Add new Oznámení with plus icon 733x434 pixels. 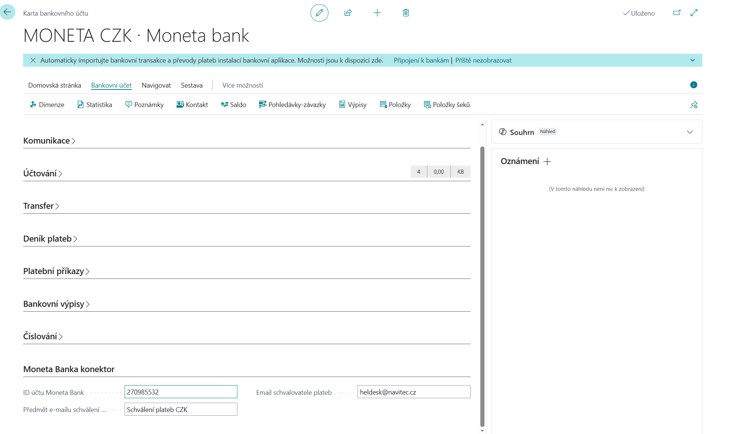(547, 161)
